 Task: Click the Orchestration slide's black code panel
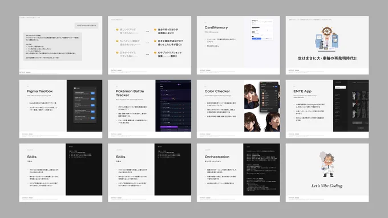[261, 170]
